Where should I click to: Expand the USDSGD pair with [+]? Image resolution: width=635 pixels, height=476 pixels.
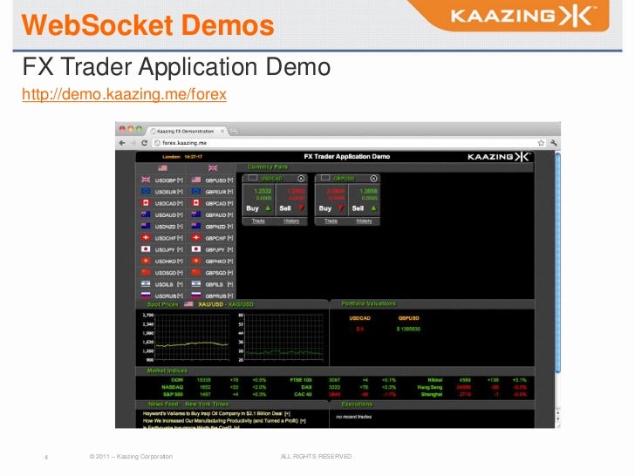pos(180,273)
